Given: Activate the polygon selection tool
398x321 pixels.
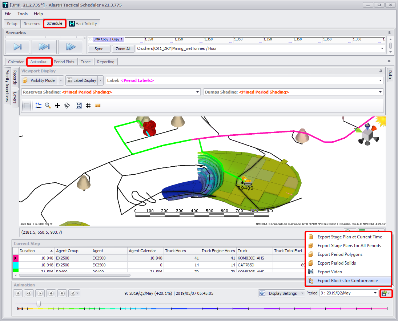Looking at the screenshot, I should 39,106.
